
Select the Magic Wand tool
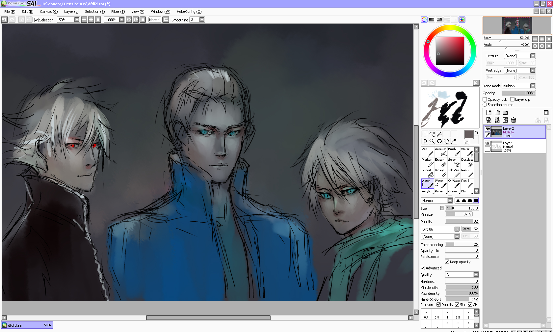point(439,134)
